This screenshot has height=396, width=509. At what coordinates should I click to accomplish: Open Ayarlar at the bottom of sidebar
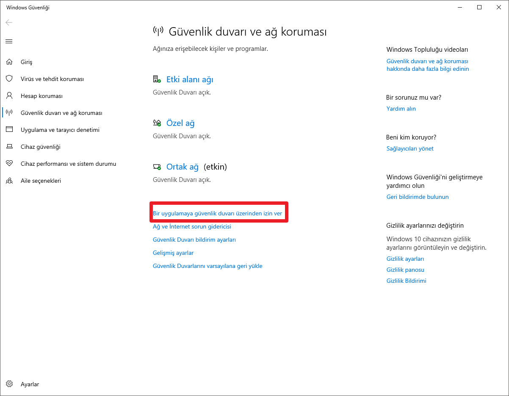click(x=30, y=384)
